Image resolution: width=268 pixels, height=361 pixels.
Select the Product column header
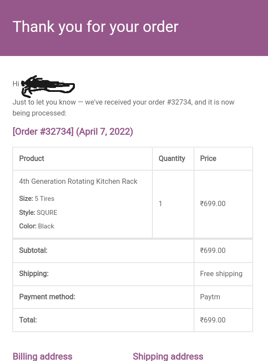(32, 158)
